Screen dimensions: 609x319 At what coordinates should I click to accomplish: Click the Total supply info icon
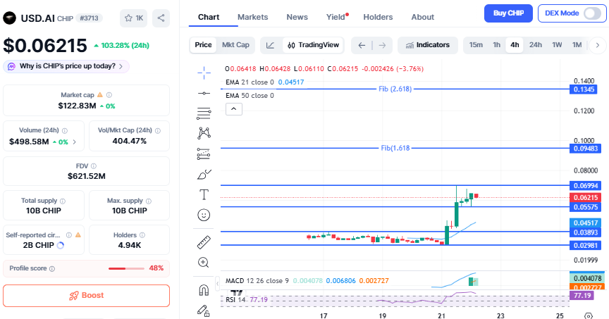[63, 201]
